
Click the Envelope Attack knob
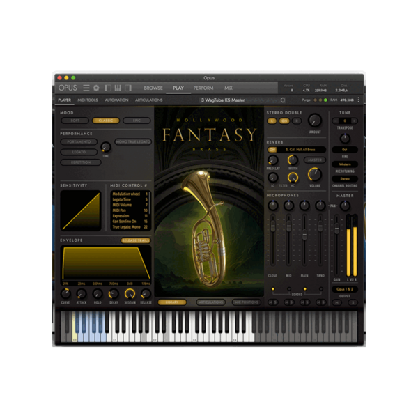[82, 294]
